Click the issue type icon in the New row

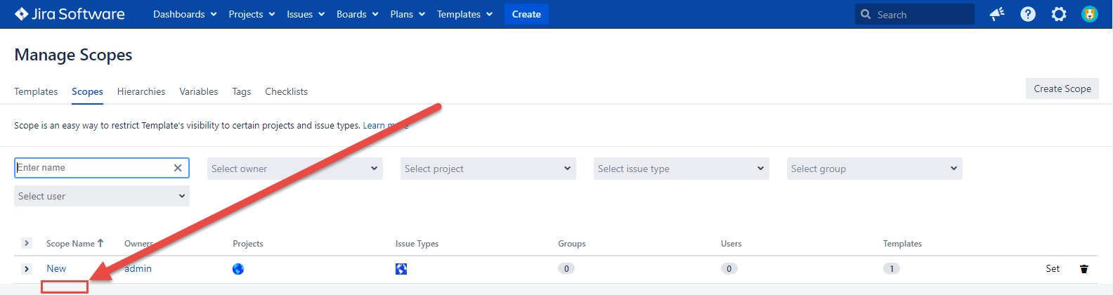coord(401,269)
